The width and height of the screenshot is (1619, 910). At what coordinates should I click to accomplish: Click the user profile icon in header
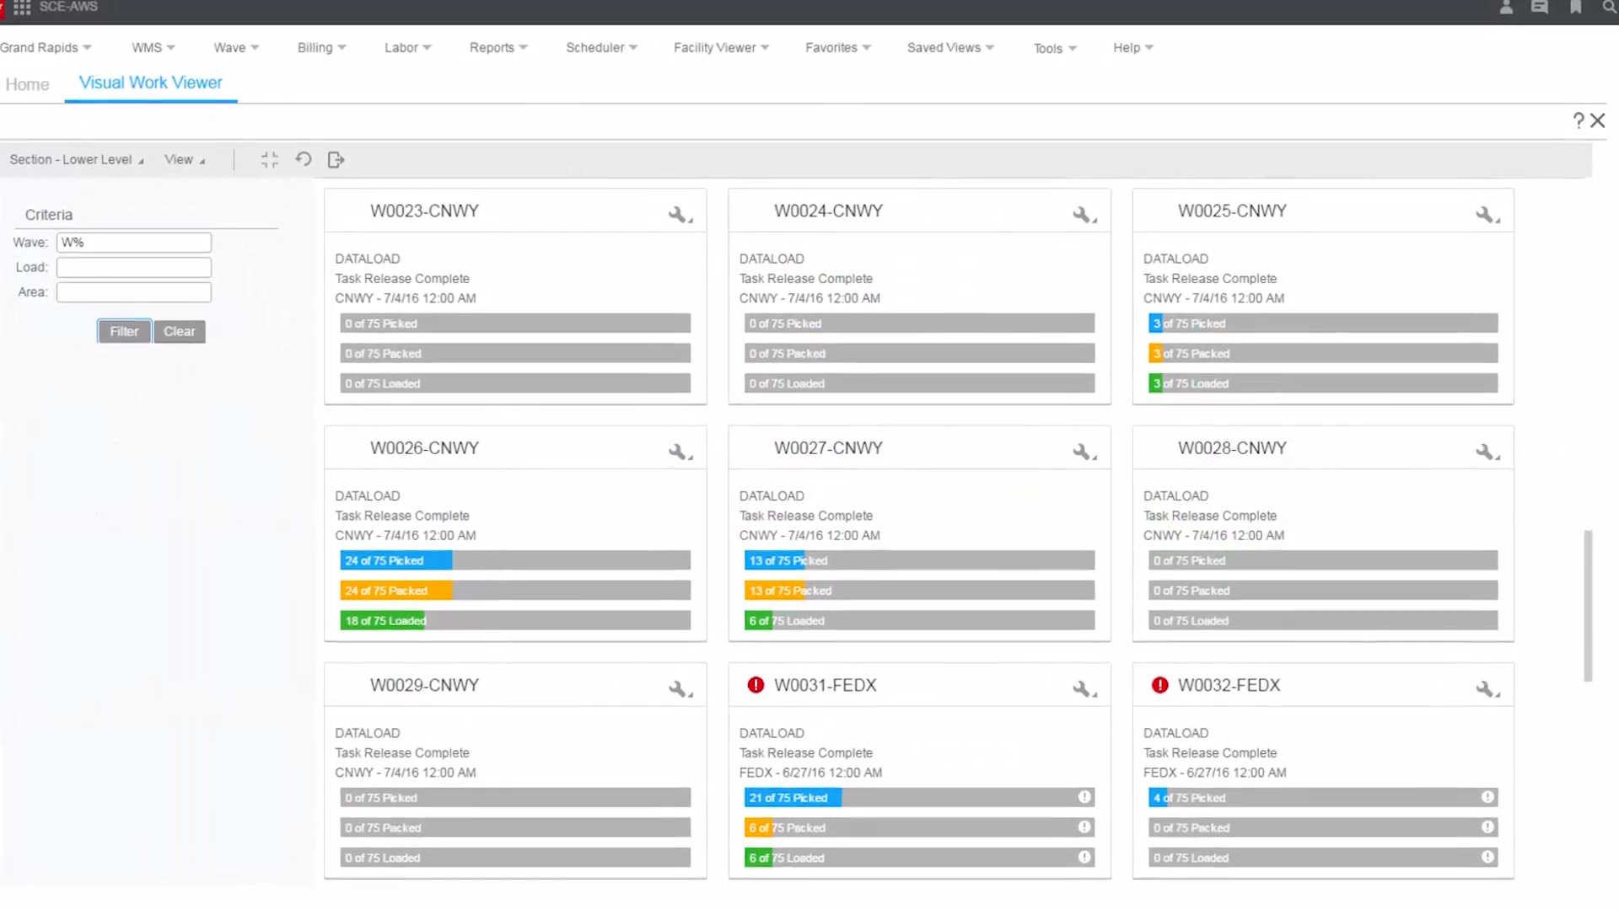[1506, 8]
